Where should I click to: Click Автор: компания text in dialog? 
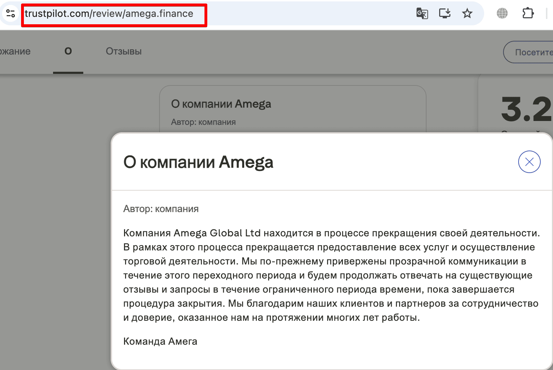pos(161,209)
